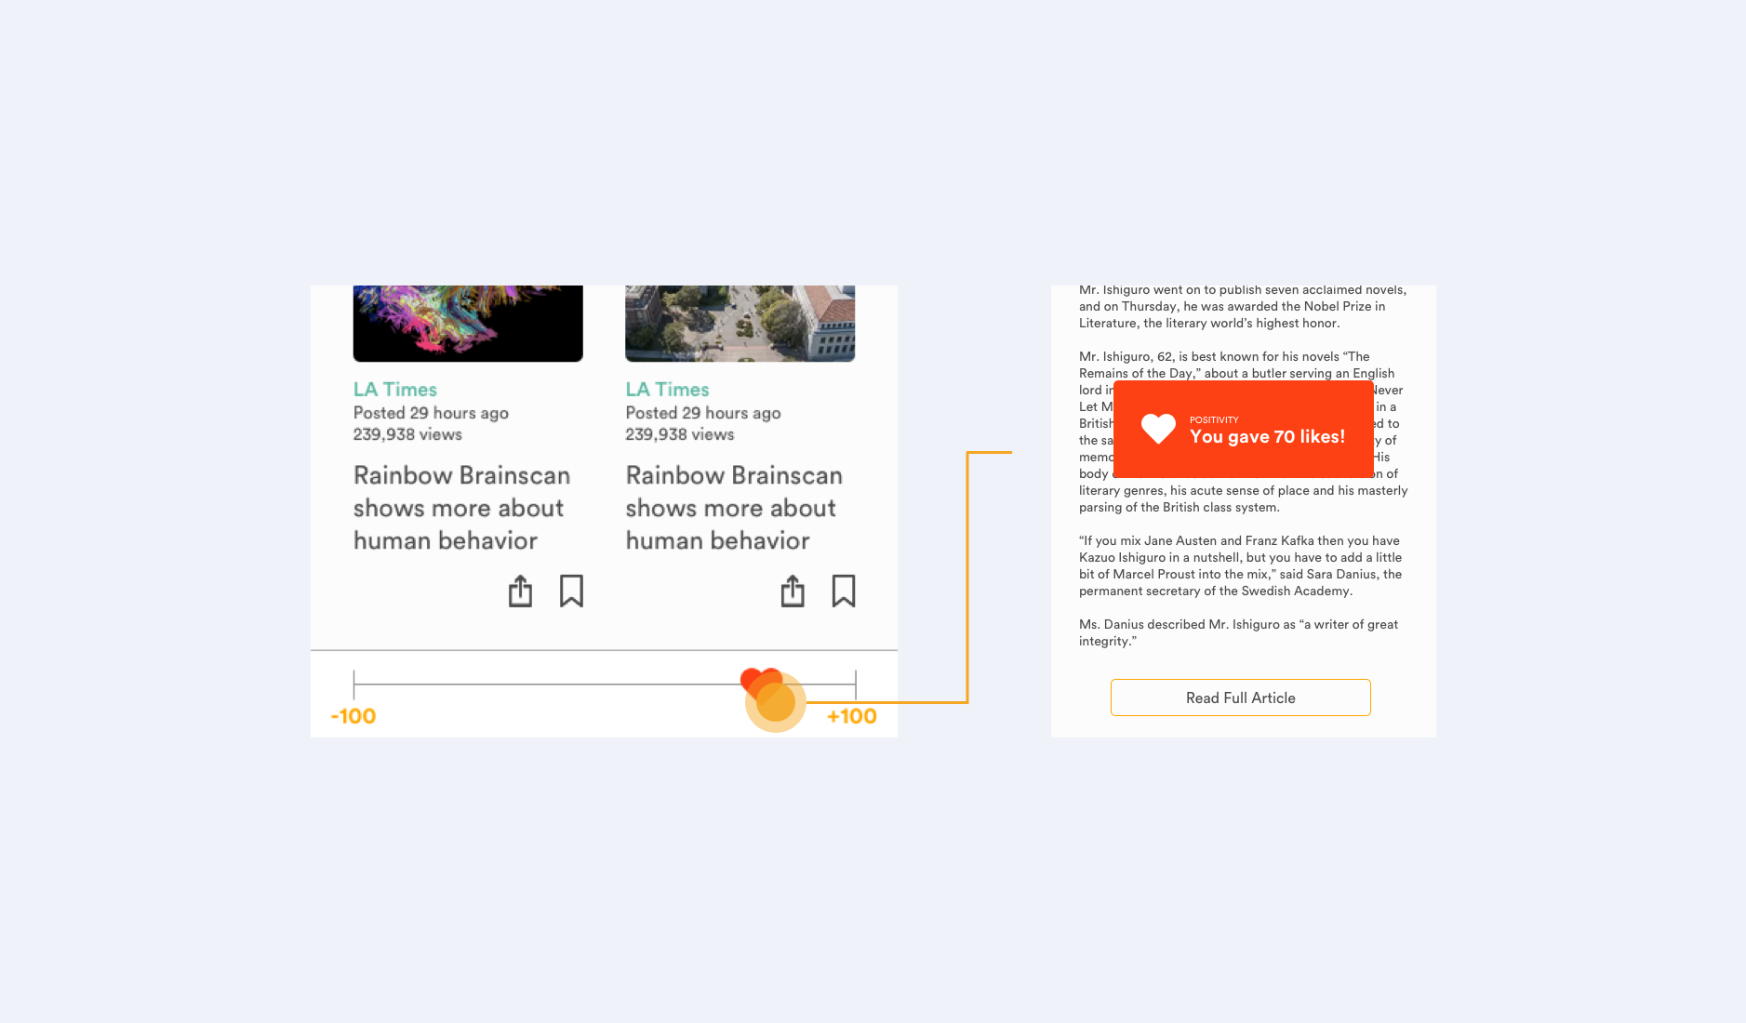1746x1023 pixels.
Task: Click the -100 slider label
Action: coord(353,716)
